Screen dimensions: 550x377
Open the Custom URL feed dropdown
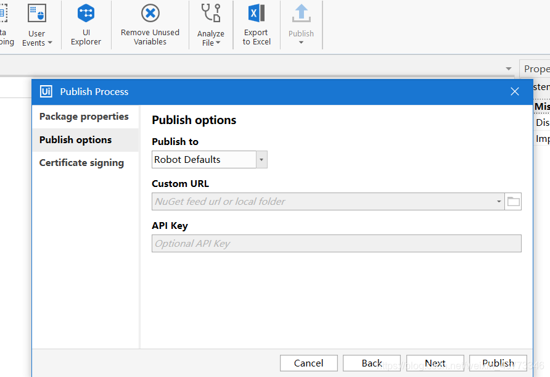click(498, 201)
